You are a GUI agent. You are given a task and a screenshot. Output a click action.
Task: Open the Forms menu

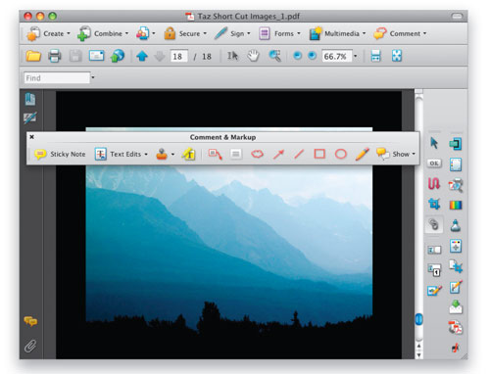(x=279, y=33)
